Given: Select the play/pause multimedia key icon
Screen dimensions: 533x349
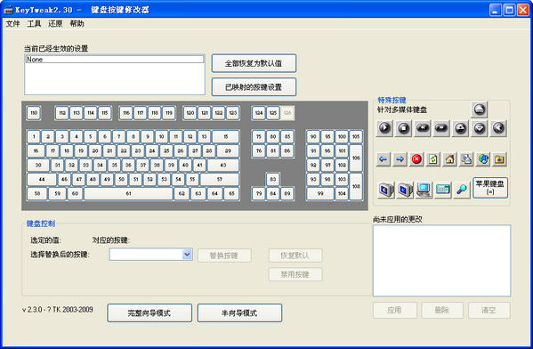Looking at the screenshot, I should tap(384, 128).
